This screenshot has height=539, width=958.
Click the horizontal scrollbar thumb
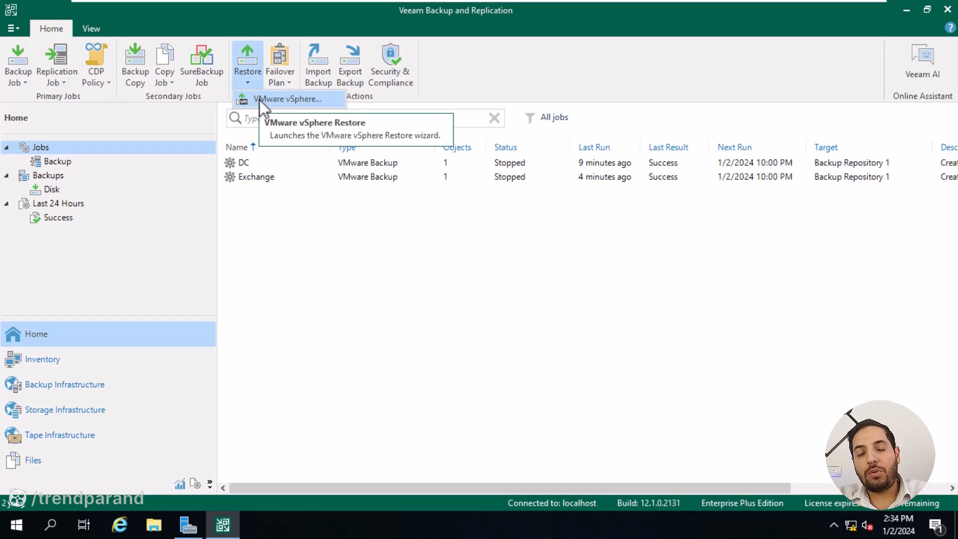tap(509, 488)
